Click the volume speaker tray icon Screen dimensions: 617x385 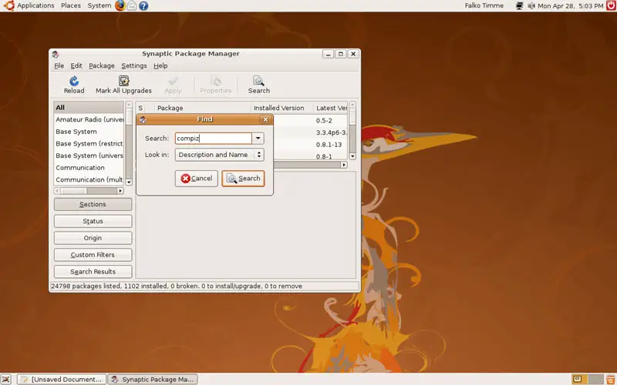click(x=531, y=5)
